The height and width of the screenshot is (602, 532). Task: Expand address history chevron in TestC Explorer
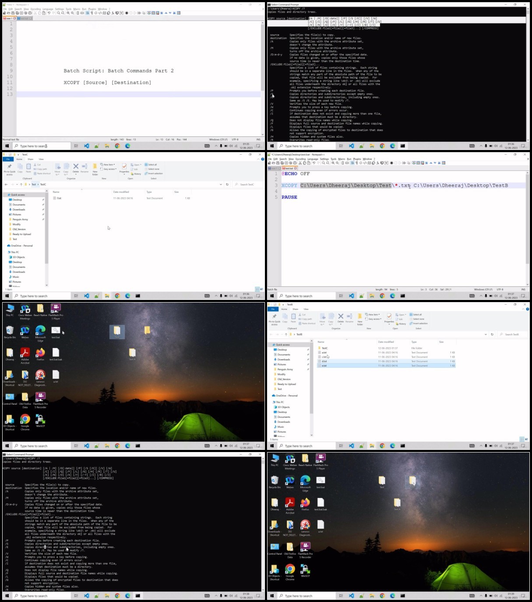pos(221,184)
